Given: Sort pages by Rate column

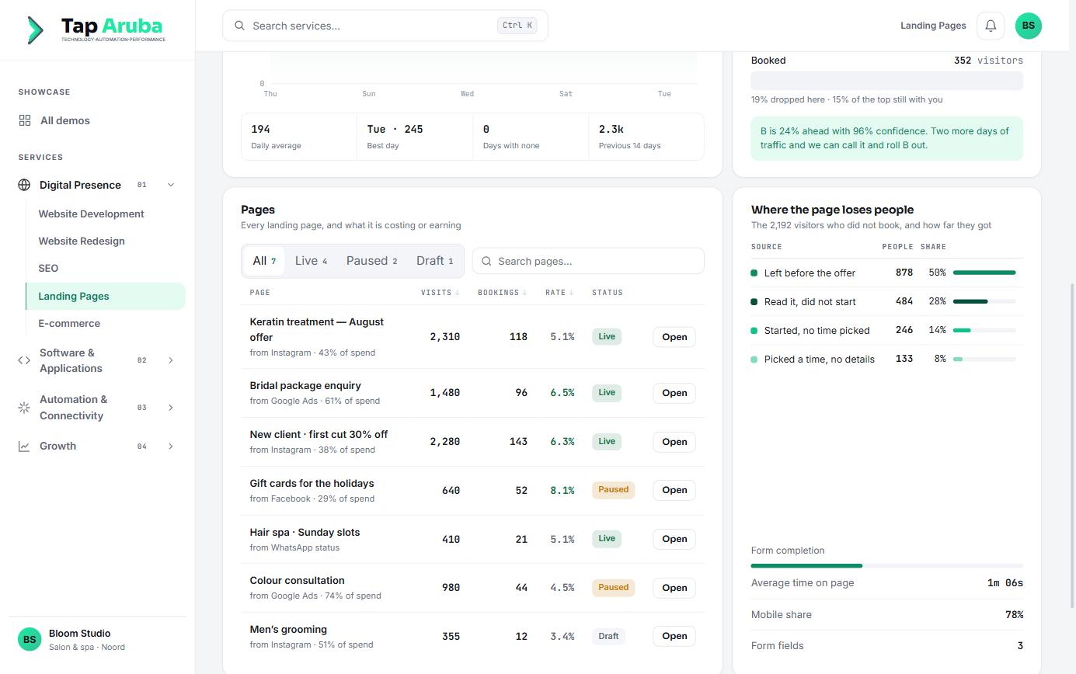Looking at the screenshot, I should click(x=559, y=293).
